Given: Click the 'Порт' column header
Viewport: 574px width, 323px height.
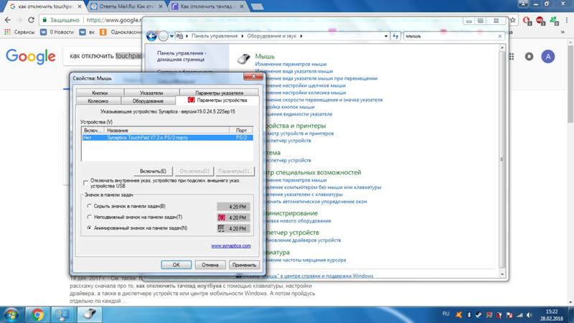Looking at the screenshot, I should pyautogui.click(x=241, y=131).
